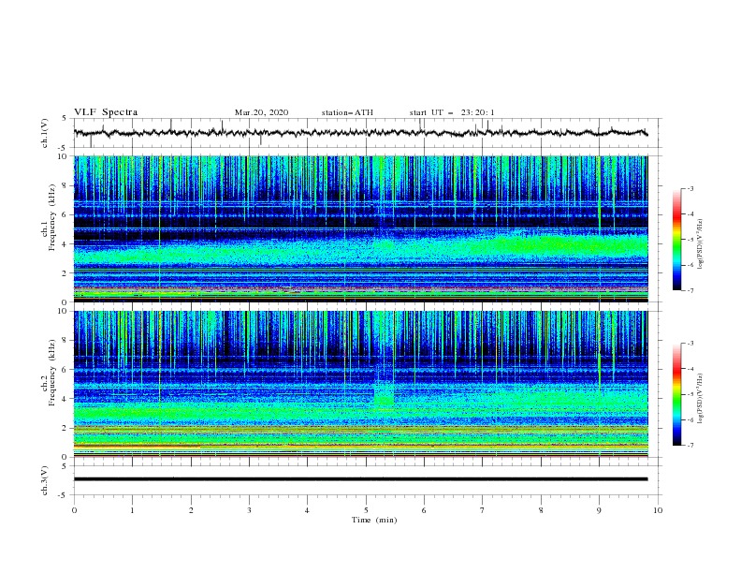Click the "VLF Spectra" plot title

(x=106, y=112)
